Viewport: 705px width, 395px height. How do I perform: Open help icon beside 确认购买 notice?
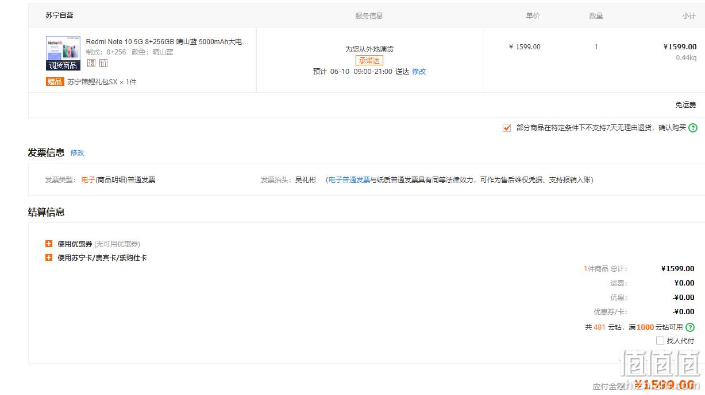(x=693, y=128)
